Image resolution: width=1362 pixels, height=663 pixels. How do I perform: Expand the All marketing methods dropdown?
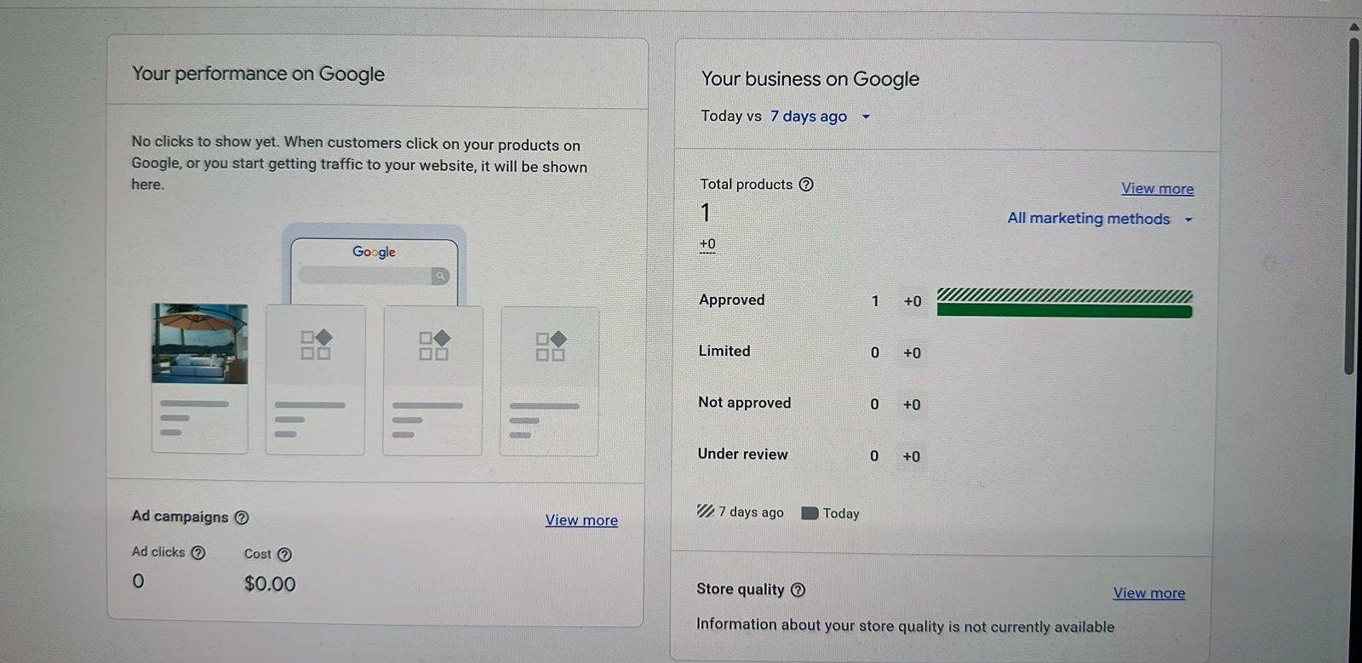click(x=1099, y=219)
